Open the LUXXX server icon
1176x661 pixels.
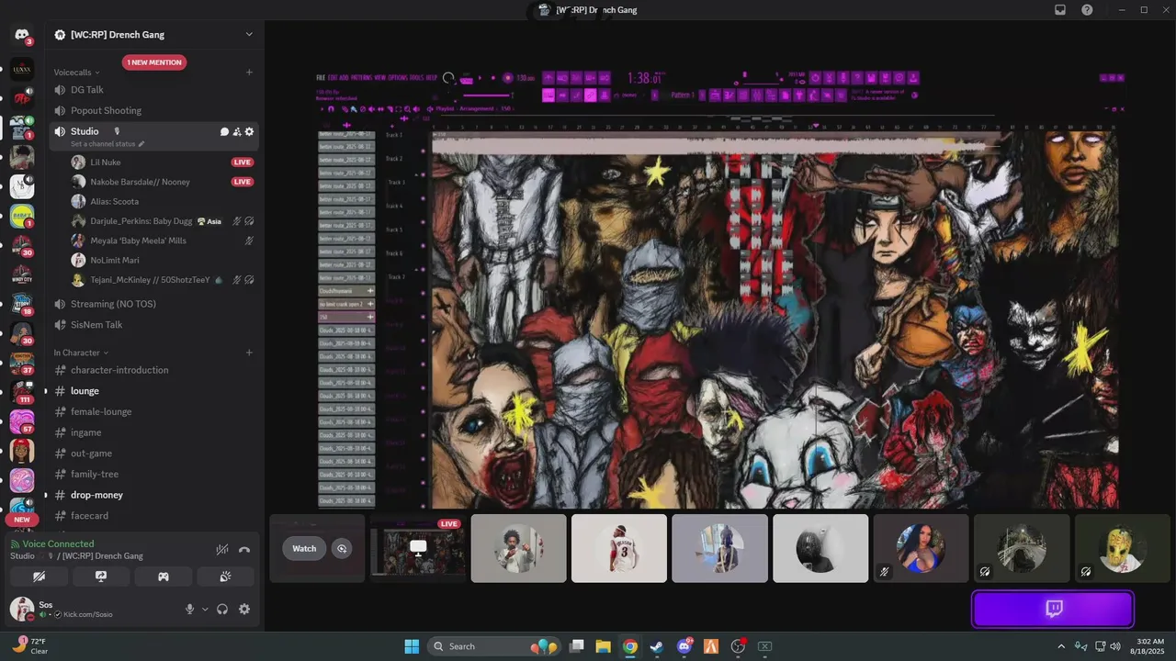(22, 70)
